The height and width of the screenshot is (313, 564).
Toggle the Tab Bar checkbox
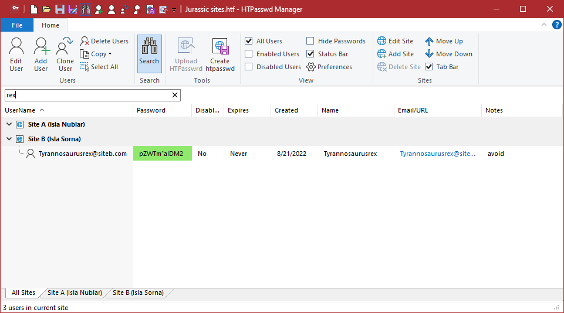point(429,67)
